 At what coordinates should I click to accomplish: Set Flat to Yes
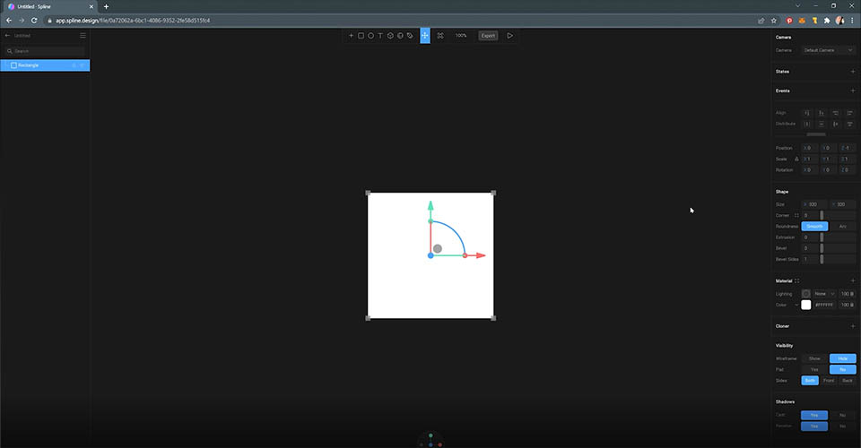coord(814,369)
